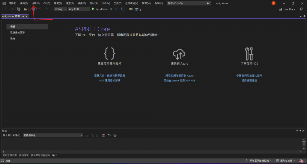
Task: Go to previous message in output
Action: 93,135
